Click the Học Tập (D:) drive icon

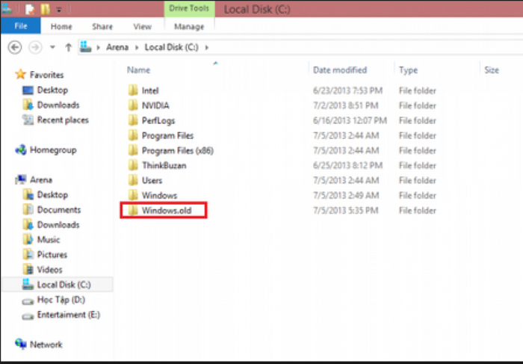28,301
